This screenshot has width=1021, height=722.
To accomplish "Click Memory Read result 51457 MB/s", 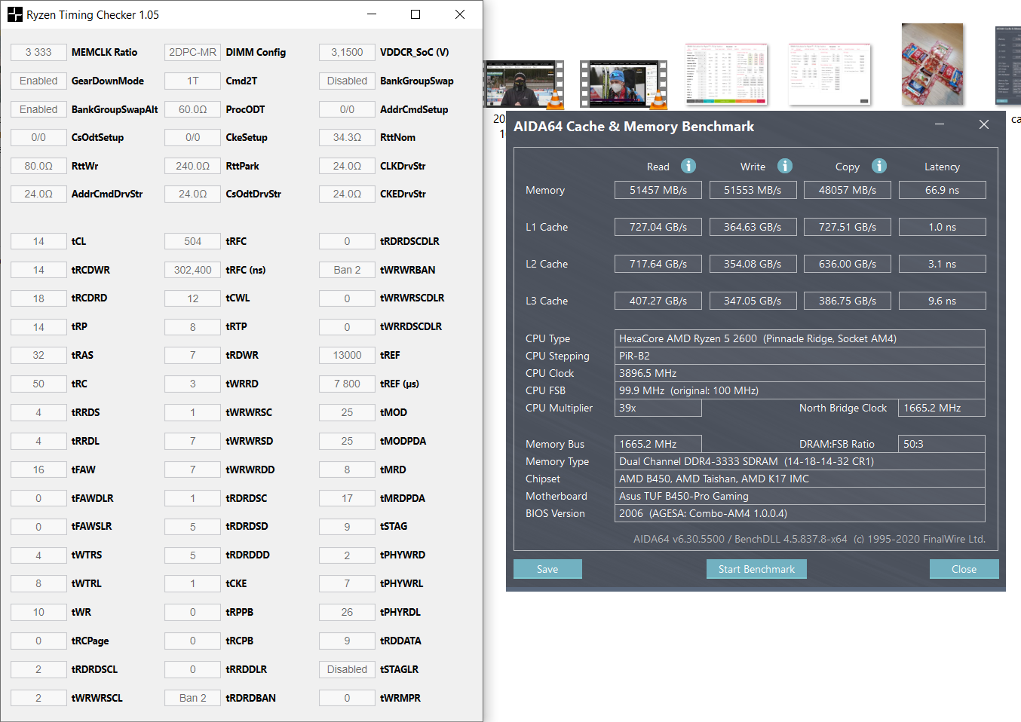I will point(658,190).
